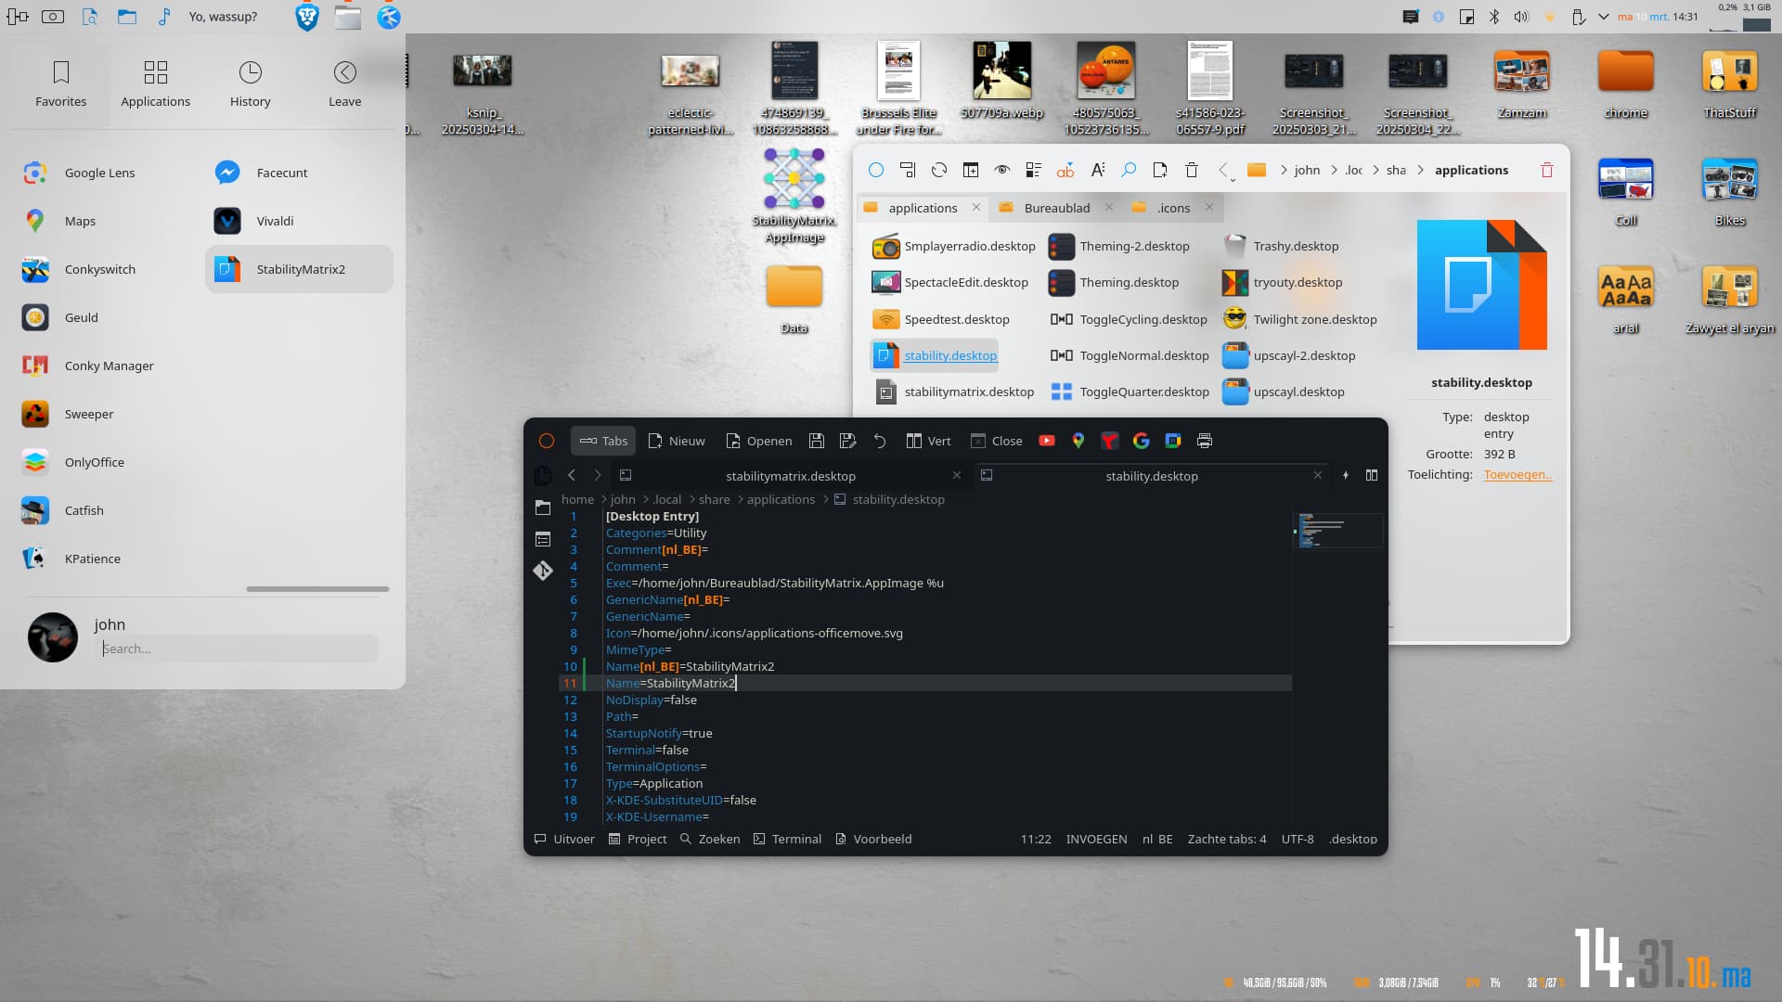
Task: Click the split view icon right of editor tabs
Action: [1371, 475]
